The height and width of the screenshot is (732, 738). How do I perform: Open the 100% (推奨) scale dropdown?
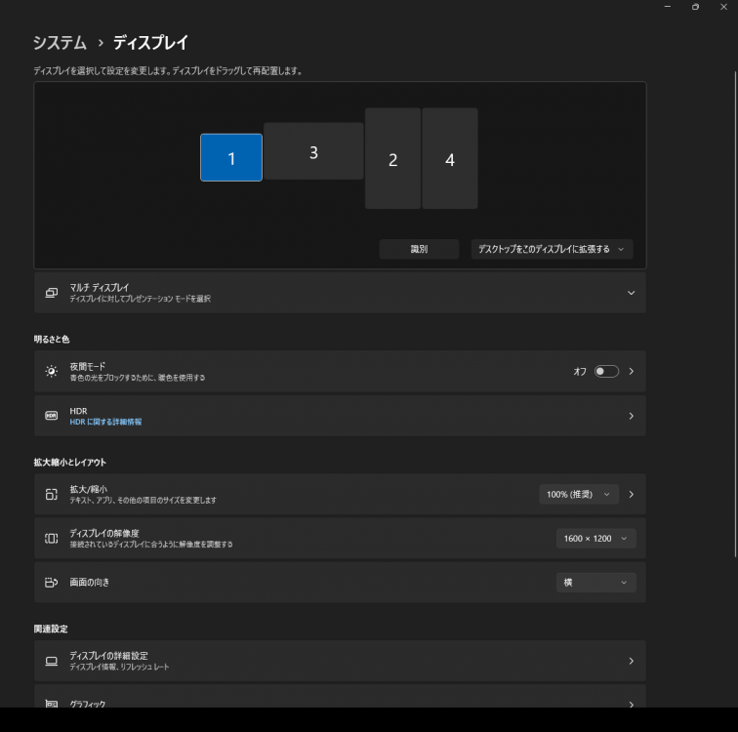coord(579,495)
